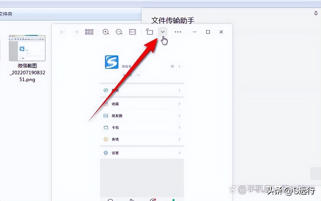Click the 文件夹 column header in explorer

(x=6, y=14)
